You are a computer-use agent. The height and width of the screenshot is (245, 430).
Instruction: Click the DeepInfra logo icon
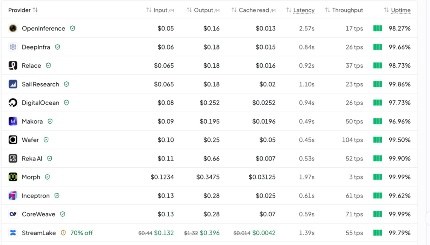click(13, 47)
